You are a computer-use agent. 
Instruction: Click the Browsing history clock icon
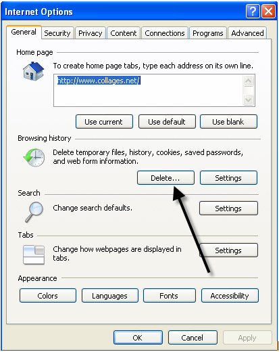click(x=34, y=158)
